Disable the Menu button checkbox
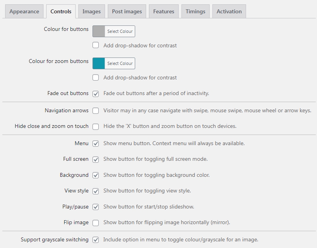Image resolution: width=317 pixels, height=248 pixels. 96,144
